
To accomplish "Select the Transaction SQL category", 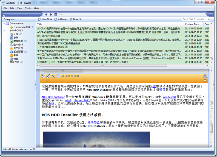I will (22, 27).
